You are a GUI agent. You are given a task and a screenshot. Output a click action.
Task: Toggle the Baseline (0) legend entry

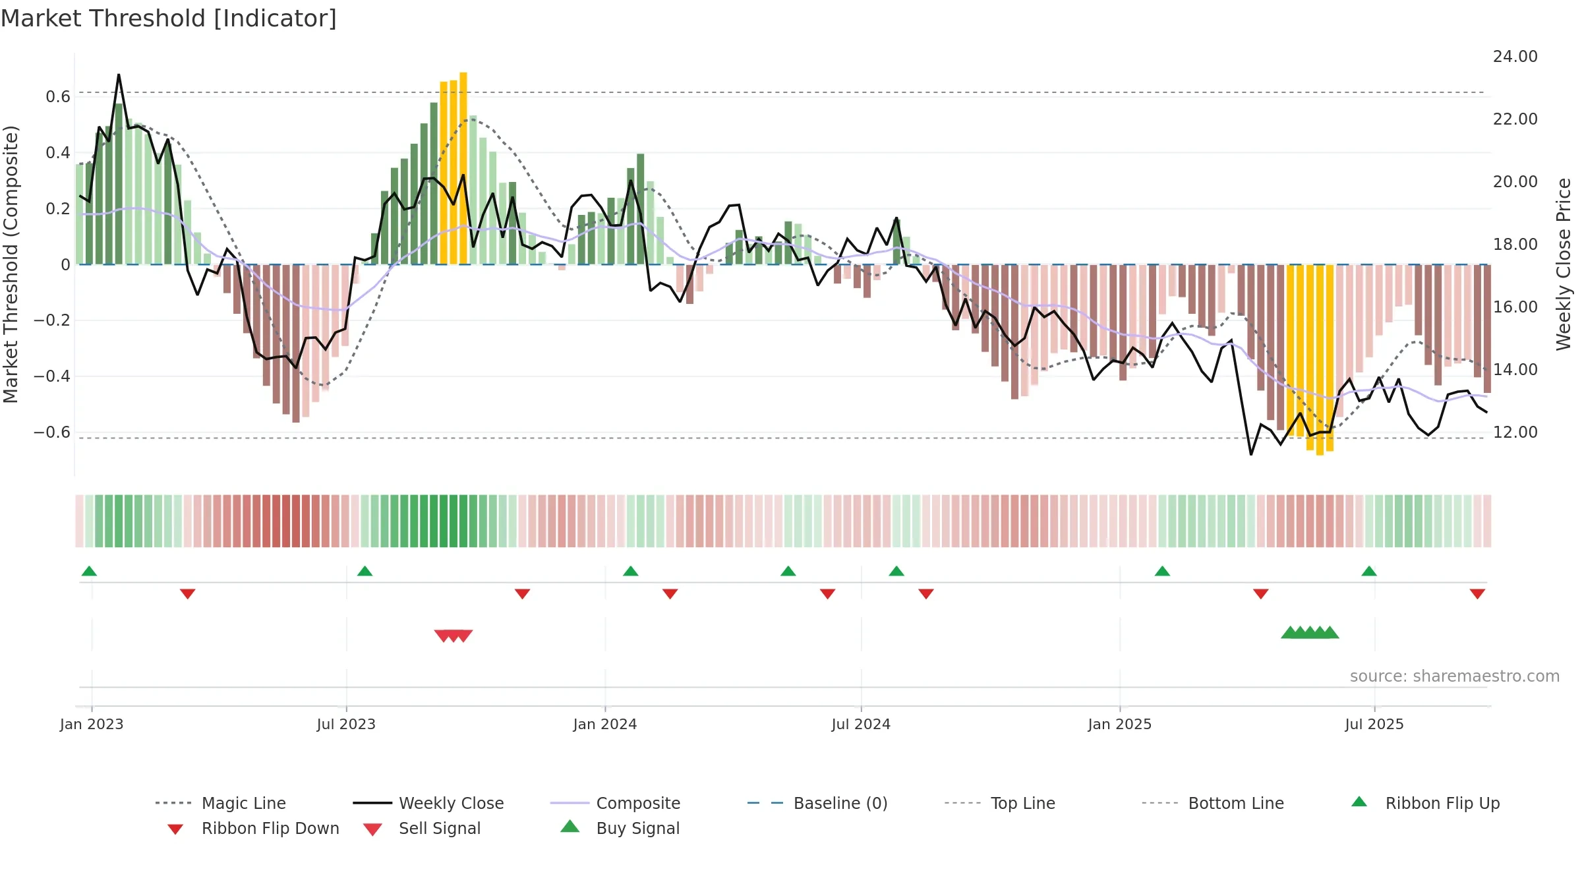tap(817, 803)
